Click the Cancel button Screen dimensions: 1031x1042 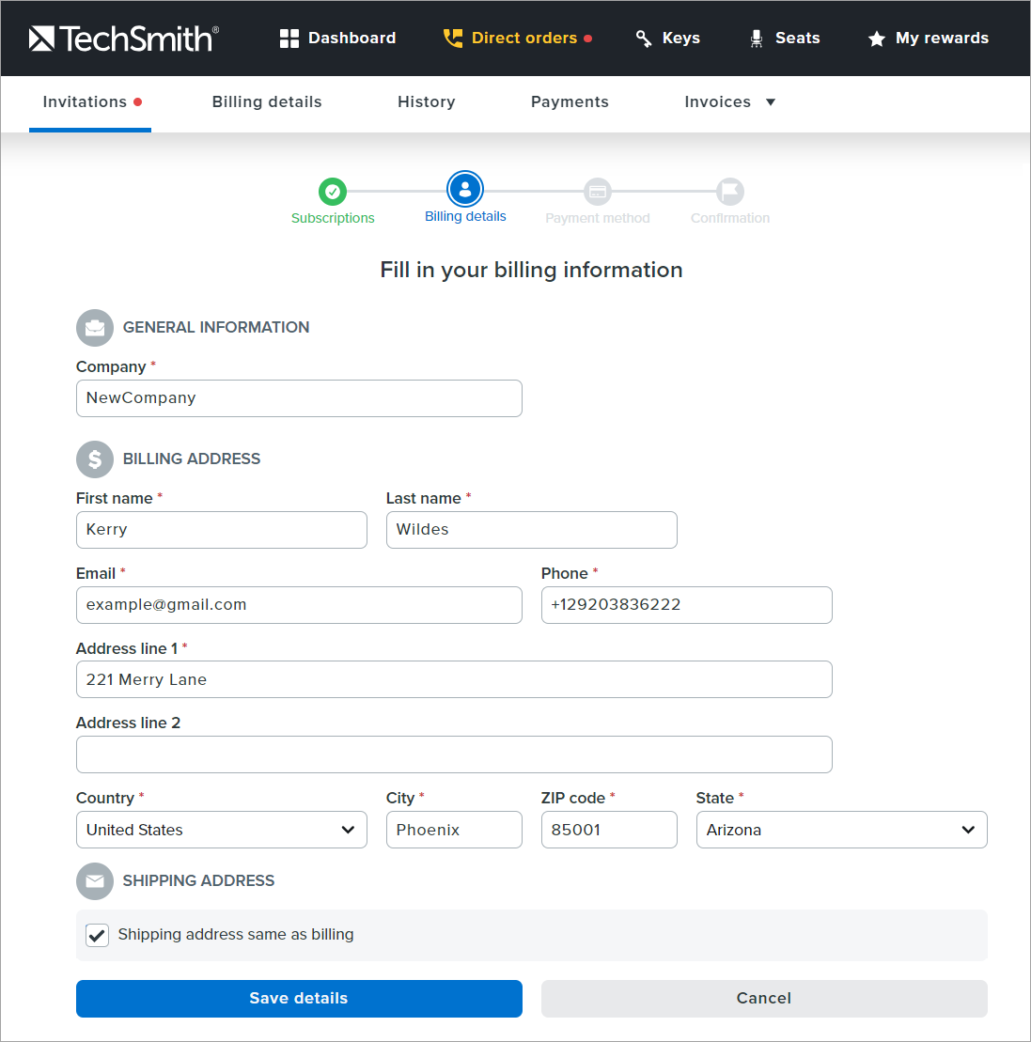tap(763, 998)
